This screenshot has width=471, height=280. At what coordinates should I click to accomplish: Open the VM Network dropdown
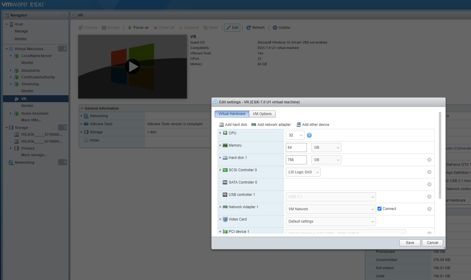click(331, 209)
